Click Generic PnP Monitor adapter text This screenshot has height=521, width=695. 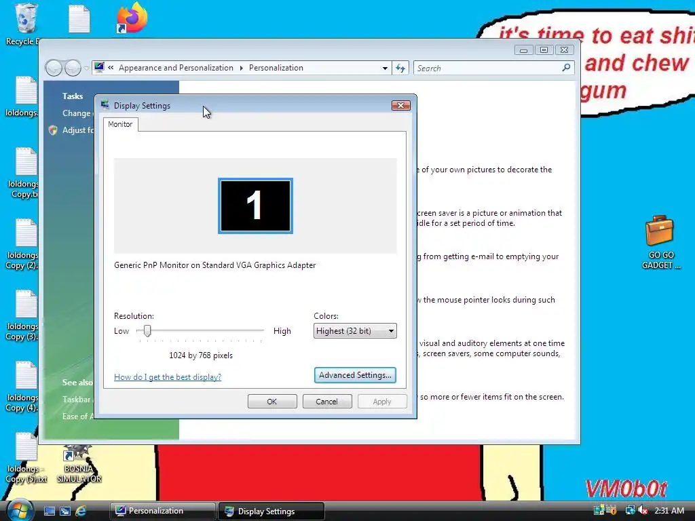[215, 265]
